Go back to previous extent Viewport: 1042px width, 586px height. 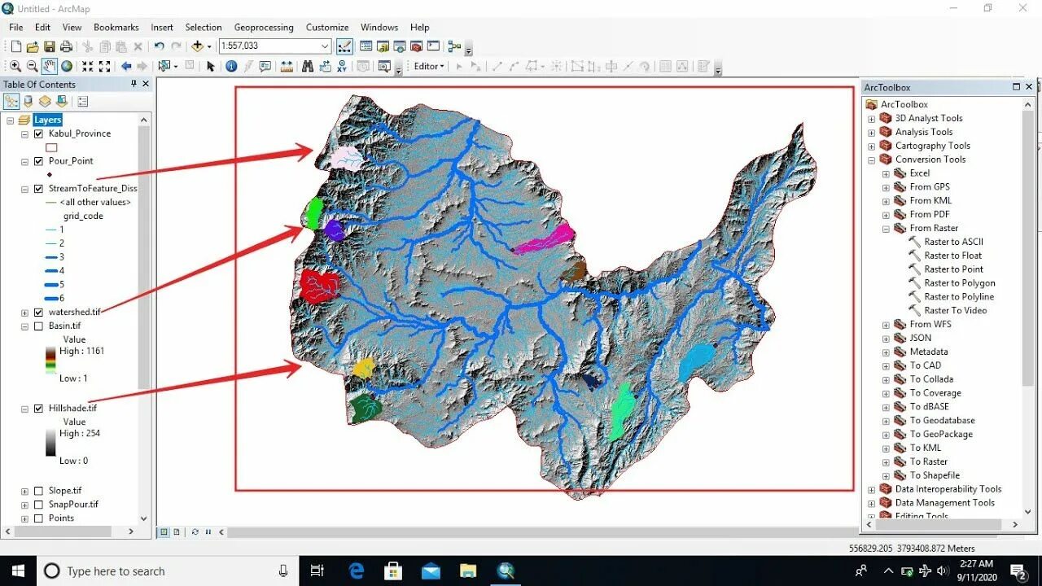126,67
